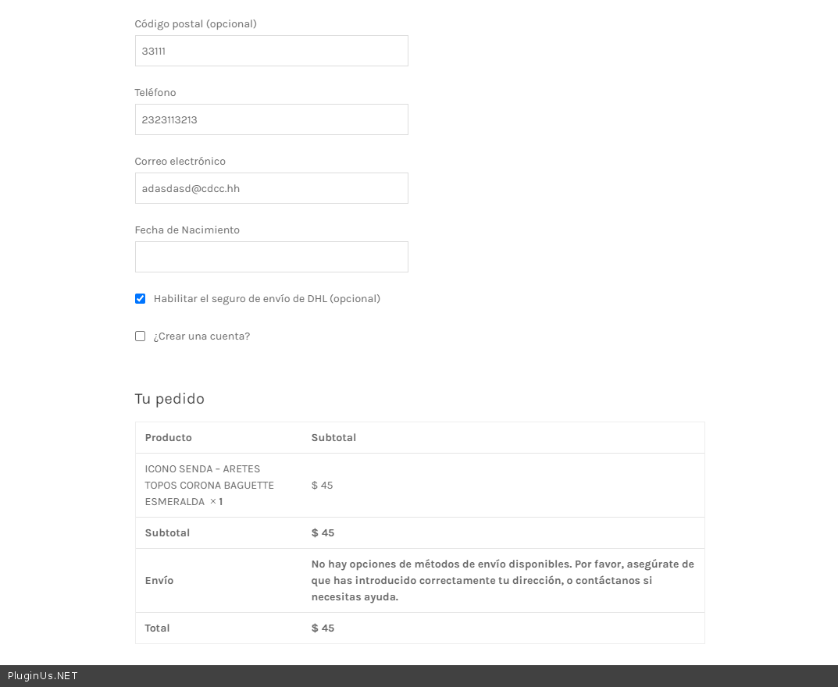Click the 'Teléfono' field label
Viewport: 838px width, 687px height.
click(x=155, y=93)
